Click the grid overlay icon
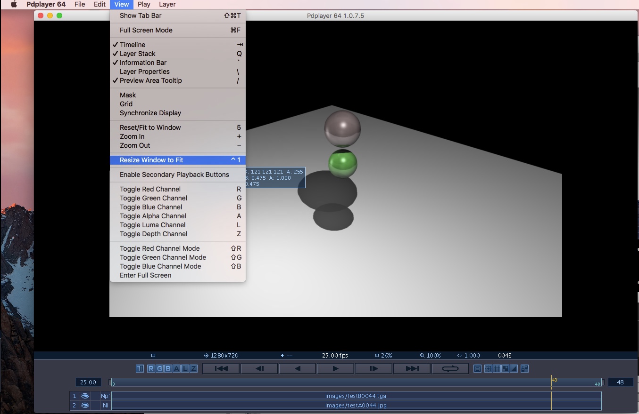639x414 pixels. [497, 369]
